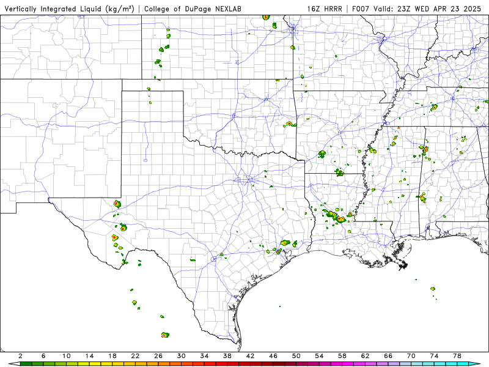Click the 'College of DuPage NEXLAB' label

point(193,9)
